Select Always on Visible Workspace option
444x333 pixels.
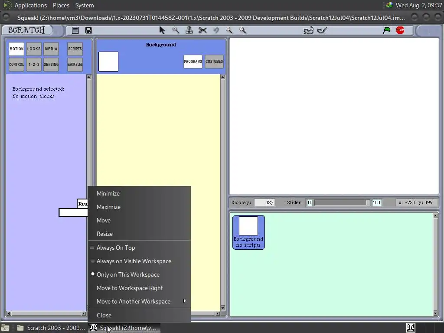click(x=139, y=261)
